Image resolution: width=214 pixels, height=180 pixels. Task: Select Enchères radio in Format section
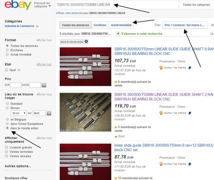coord(7,50)
